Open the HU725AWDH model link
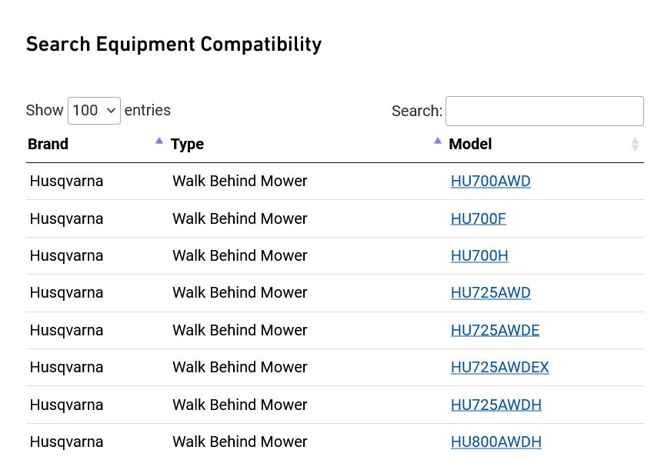 pyautogui.click(x=496, y=405)
